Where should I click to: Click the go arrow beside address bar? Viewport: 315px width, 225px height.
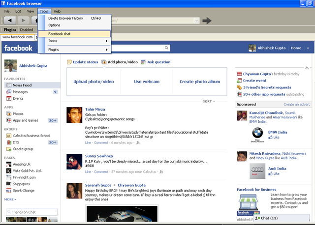click(x=207, y=20)
